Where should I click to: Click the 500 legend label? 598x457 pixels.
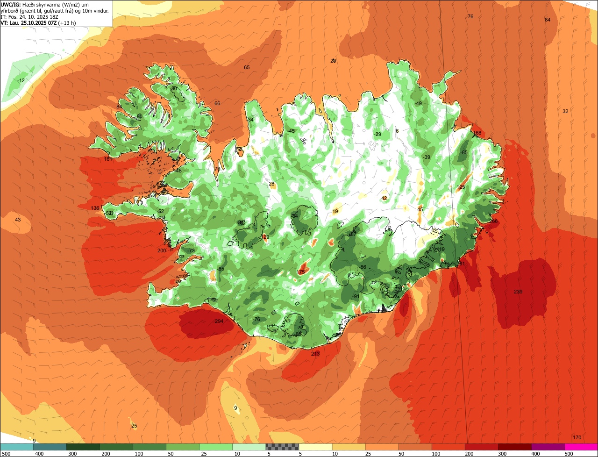coord(569,453)
